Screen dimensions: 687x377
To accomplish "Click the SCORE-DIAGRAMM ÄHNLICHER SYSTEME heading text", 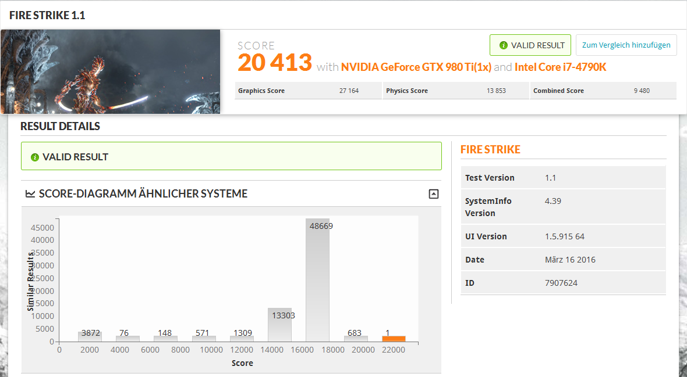I will pyautogui.click(x=143, y=193).
